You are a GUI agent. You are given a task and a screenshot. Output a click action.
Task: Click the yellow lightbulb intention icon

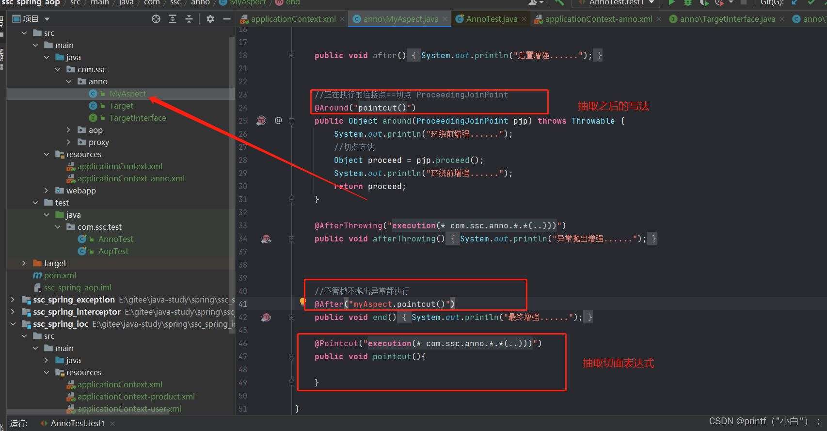coord(303,302)
